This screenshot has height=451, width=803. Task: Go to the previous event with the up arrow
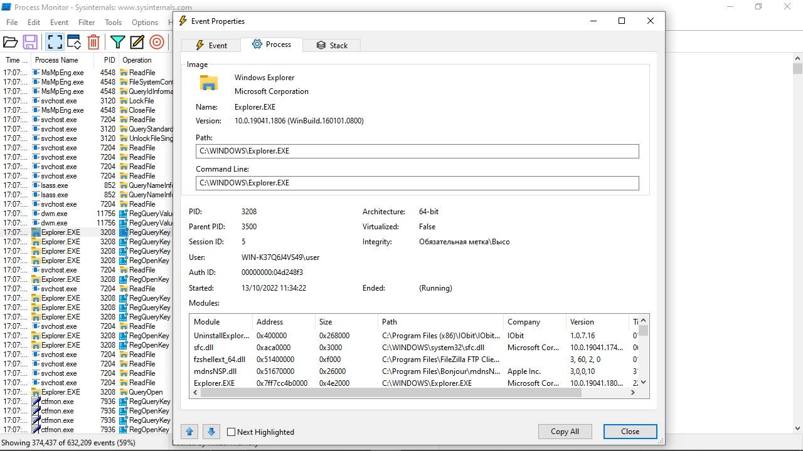point(190,432)
